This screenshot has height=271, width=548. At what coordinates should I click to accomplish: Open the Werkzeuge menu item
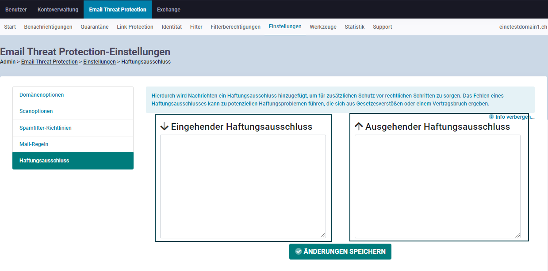click(323, 27)
